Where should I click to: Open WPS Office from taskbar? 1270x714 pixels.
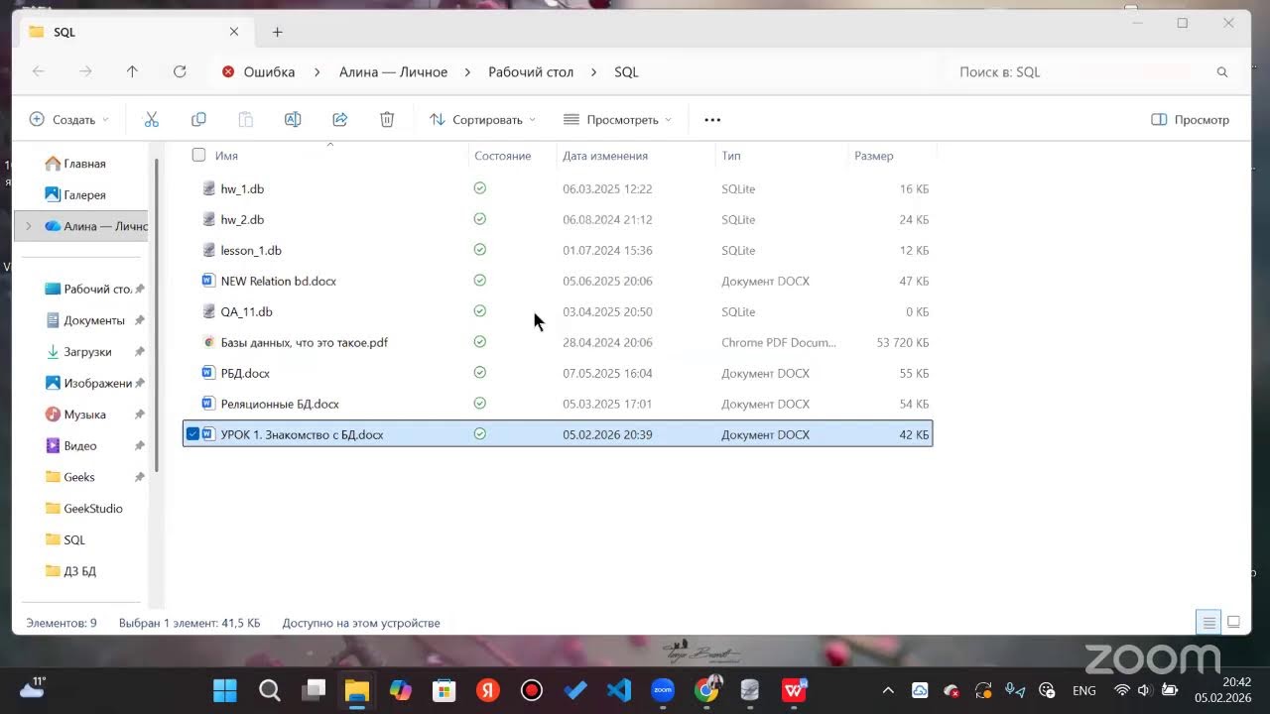tap(794, 690)
